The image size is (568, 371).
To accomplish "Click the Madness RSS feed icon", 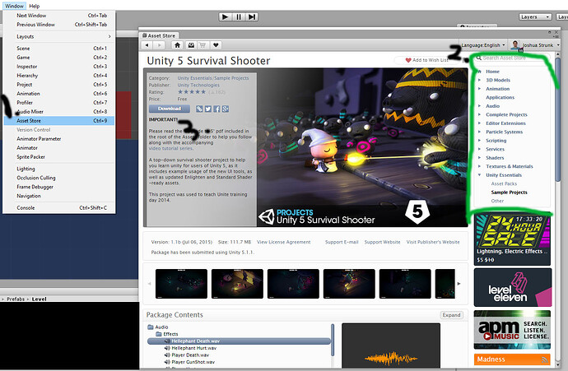I will tap(544, 359).
